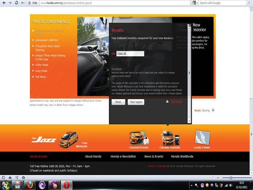Click the Search with Google field
253x190 pixels.
[x=223, y=3]
